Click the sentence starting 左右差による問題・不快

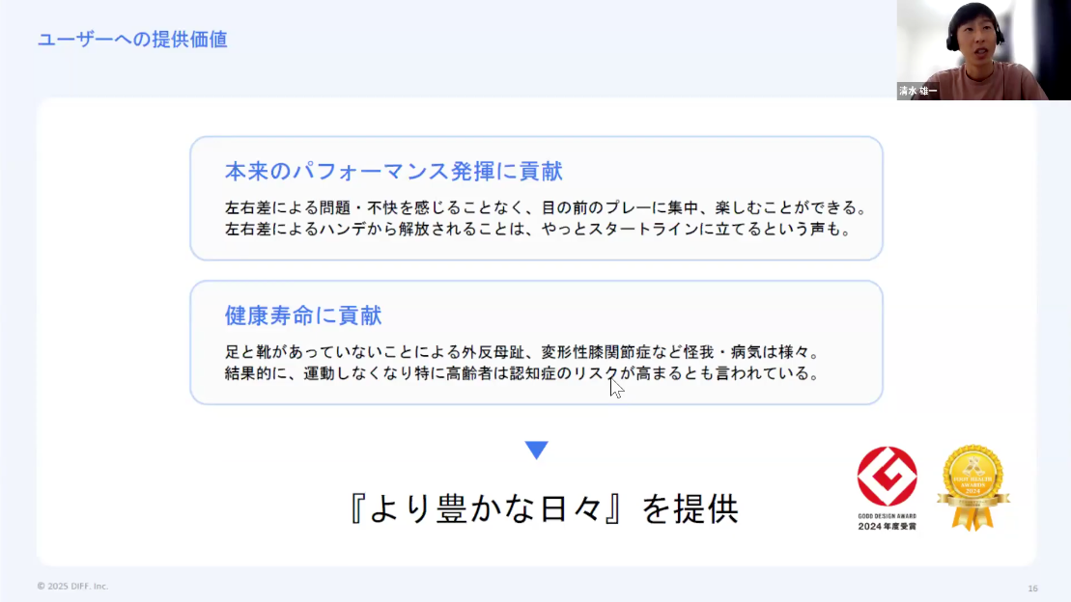point(547,207)
